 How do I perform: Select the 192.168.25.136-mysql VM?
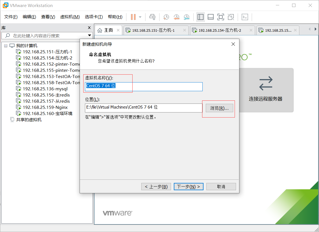42,89
